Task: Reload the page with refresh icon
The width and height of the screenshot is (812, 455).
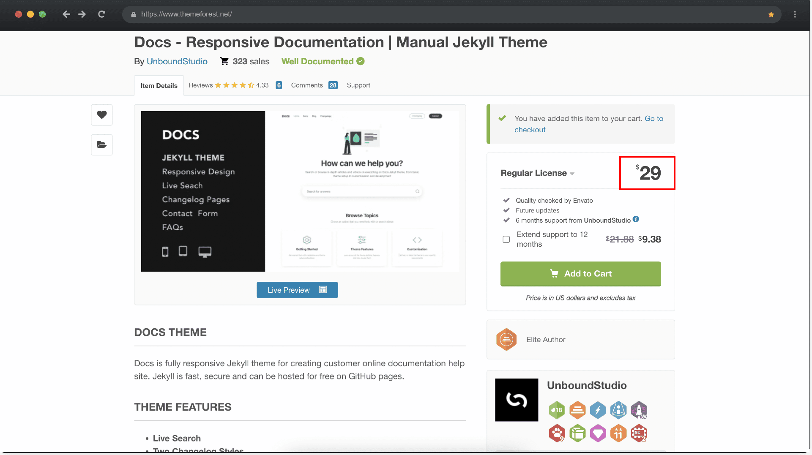Action: point(101,14)
